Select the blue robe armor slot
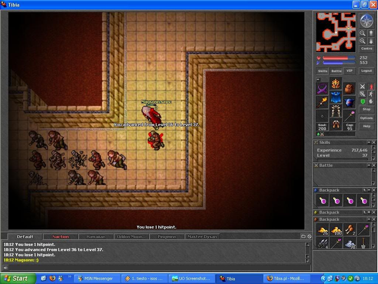Screen dimensions: 378x284 coord(336,97)
